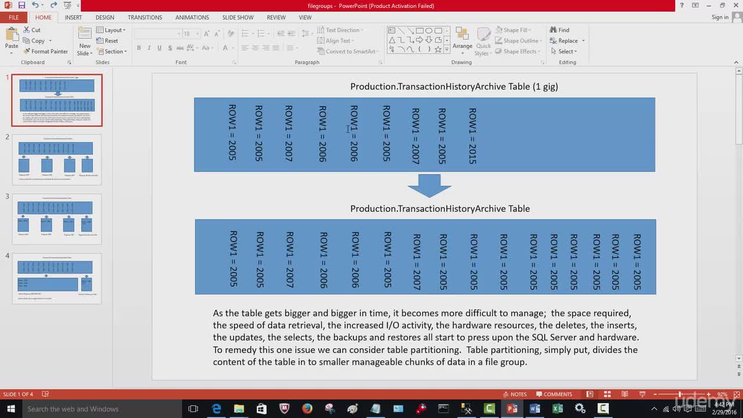Open the Copy options arrow
This screenshot has height=418, width=743.
51,41
